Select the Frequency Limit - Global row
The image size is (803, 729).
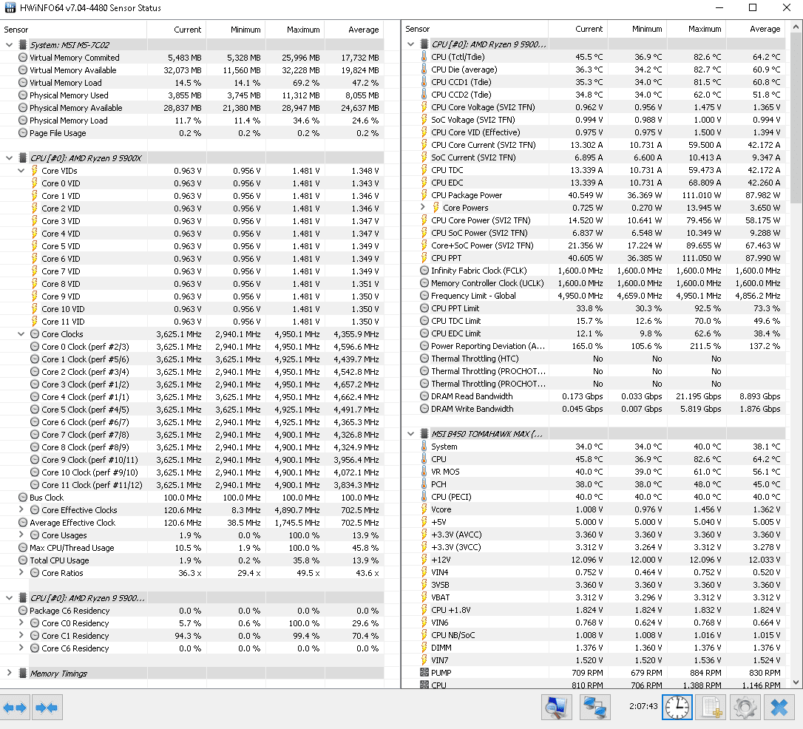[594, 296]
